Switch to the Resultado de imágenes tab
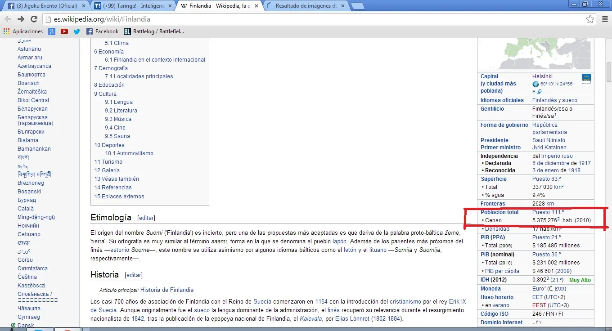Image resolution: width=612 pixels, height=331 pixels. click(x=305, y=6)
